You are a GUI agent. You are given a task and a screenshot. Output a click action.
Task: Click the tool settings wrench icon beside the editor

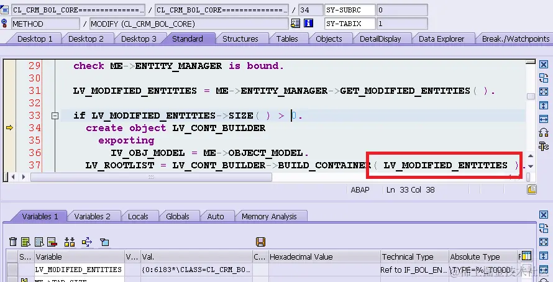click(x=544, y=145)
